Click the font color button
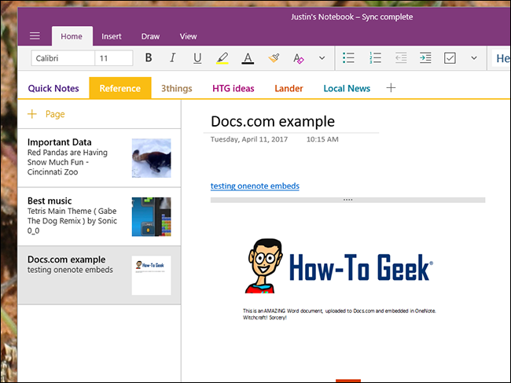Screen dimensions: 511x383 (248, 58)
